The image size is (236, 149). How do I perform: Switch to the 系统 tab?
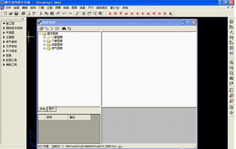tap(42, 109)
